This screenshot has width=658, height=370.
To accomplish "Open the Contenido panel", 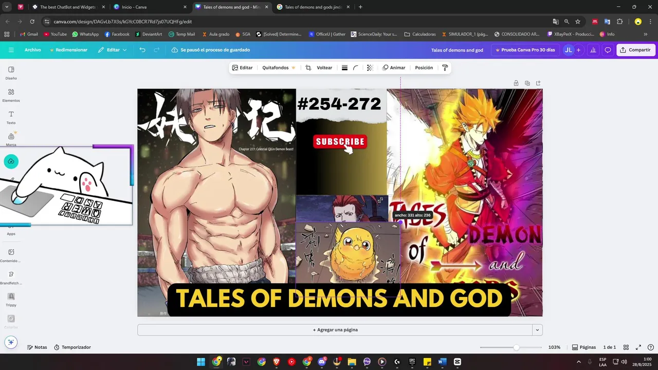I will 11,255.
